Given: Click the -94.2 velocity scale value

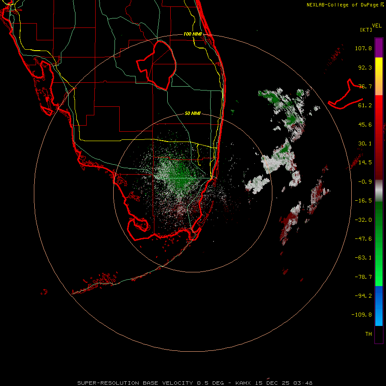Looking at the screenshot, I should click(x=363, y=296).
